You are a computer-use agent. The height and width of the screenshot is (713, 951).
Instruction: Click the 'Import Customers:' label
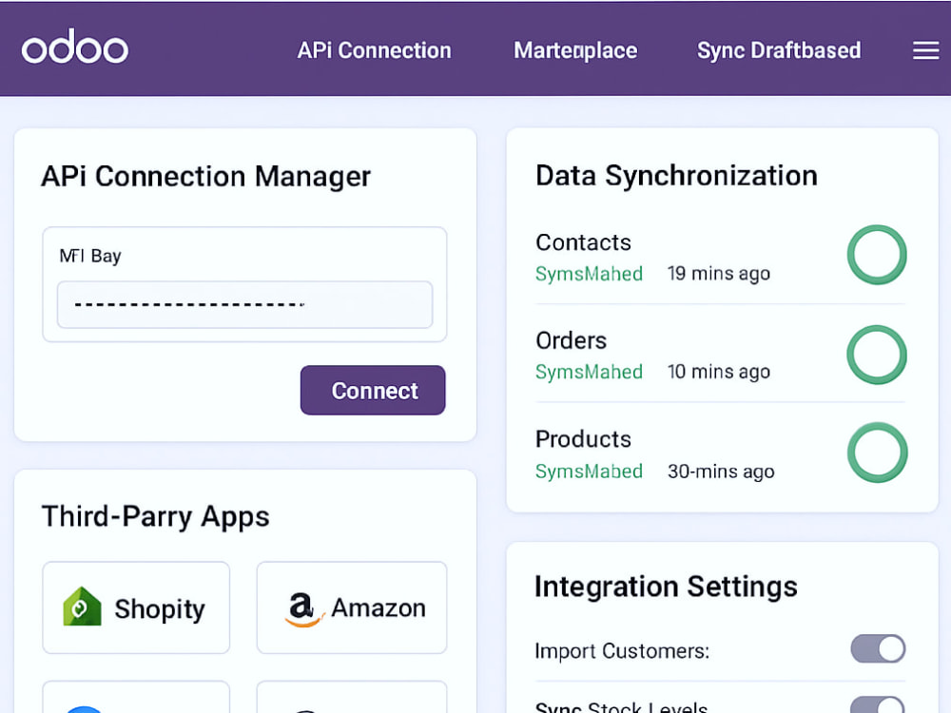click(622, 651)
